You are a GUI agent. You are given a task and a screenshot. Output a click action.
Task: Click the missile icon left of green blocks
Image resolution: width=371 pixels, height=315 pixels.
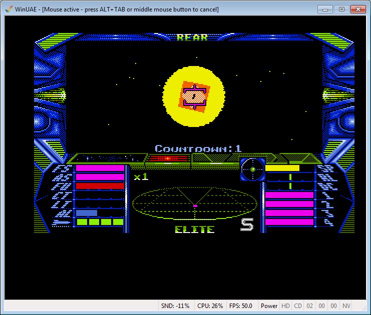coord(61,222)
